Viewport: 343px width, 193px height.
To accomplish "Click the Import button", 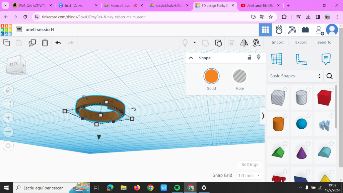I will (277, 43).
